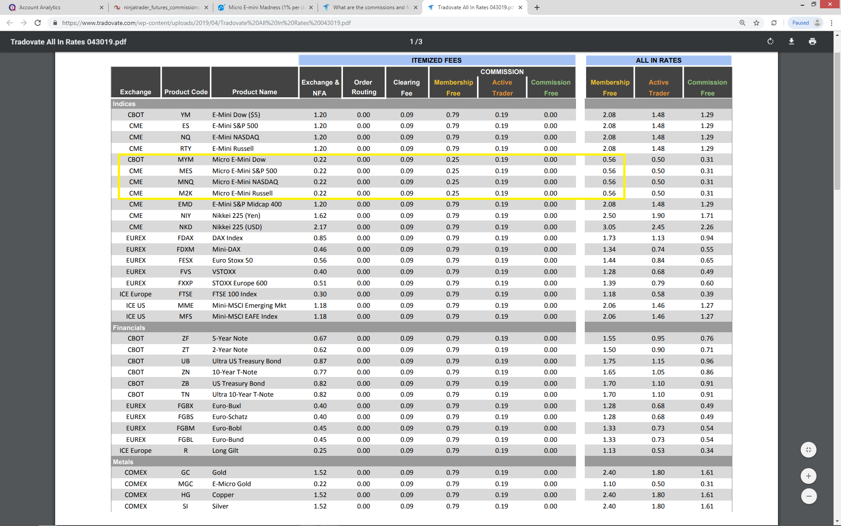Open browser zoom magnifier icon
Viewport: 841px width, 526px height.
coord(742,23)
